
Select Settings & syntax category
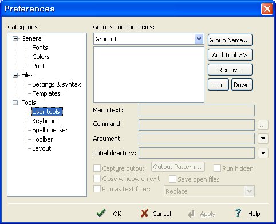[57, 84]
